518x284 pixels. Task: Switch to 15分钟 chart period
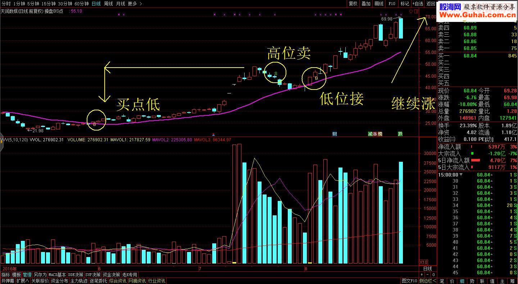coord(49,4)
